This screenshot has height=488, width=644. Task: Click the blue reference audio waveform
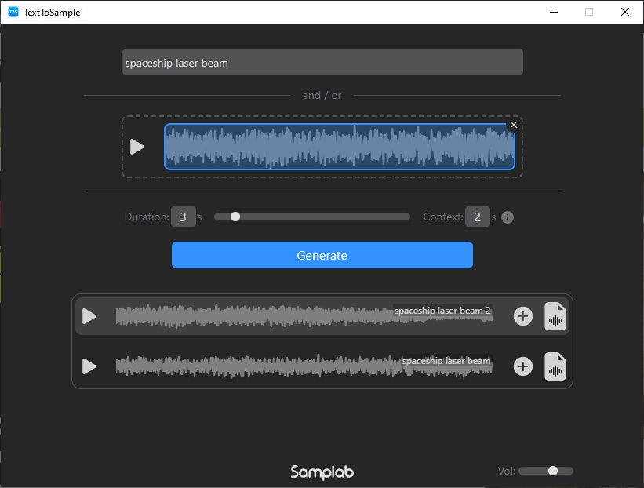point(339,147)
